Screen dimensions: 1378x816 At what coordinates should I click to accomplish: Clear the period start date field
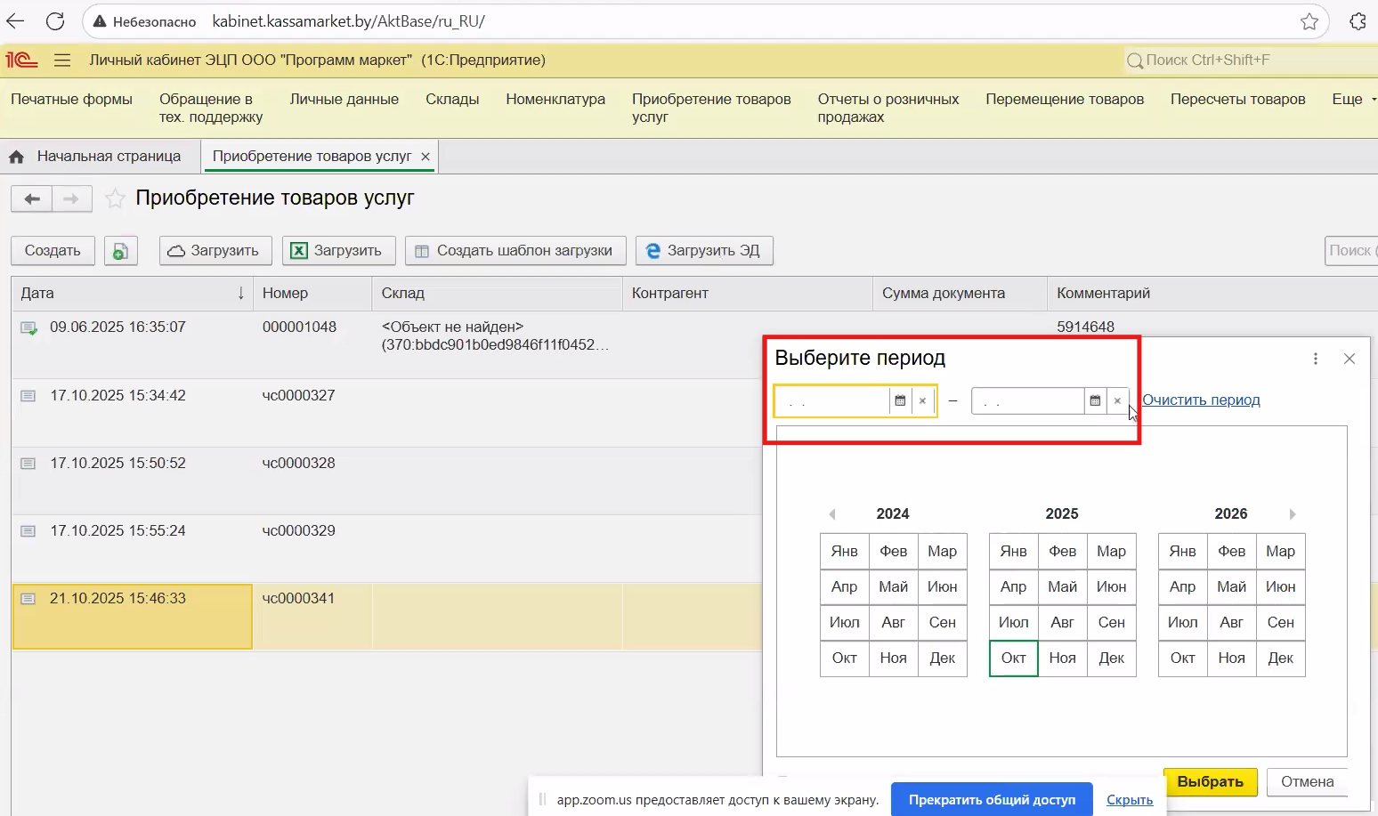923,401
